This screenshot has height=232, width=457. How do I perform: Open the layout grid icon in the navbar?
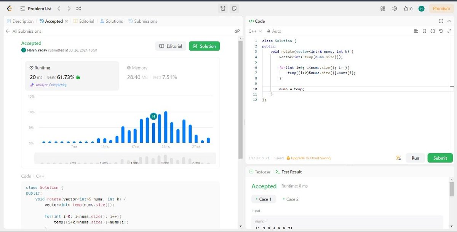tap(382, 8)
